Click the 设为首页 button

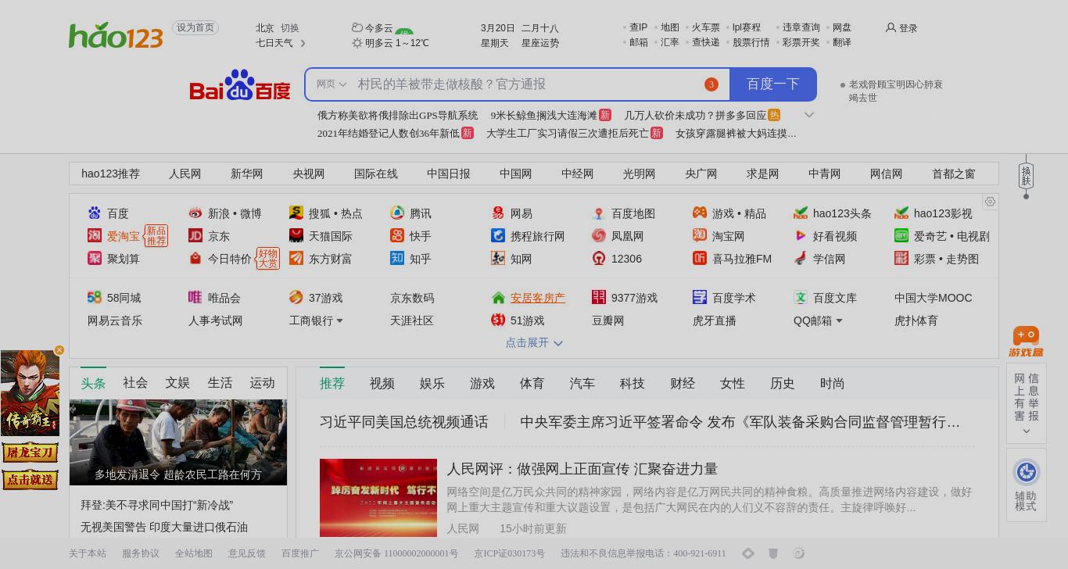click(x=195, y=27)
